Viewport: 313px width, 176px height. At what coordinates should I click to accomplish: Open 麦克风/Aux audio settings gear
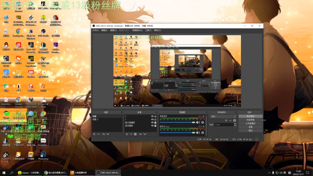click(x=203, y=133)
